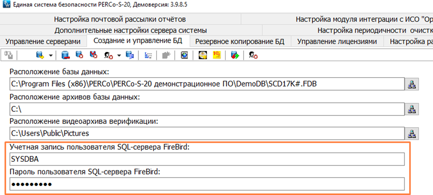Click the database icon with red checkmark
The image size is (433, 195).
click(x=93, y=55)
